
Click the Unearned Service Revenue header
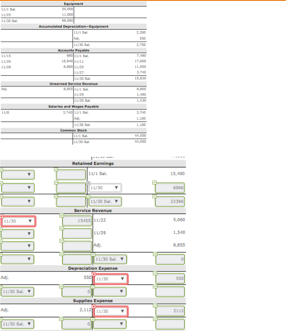73,84
